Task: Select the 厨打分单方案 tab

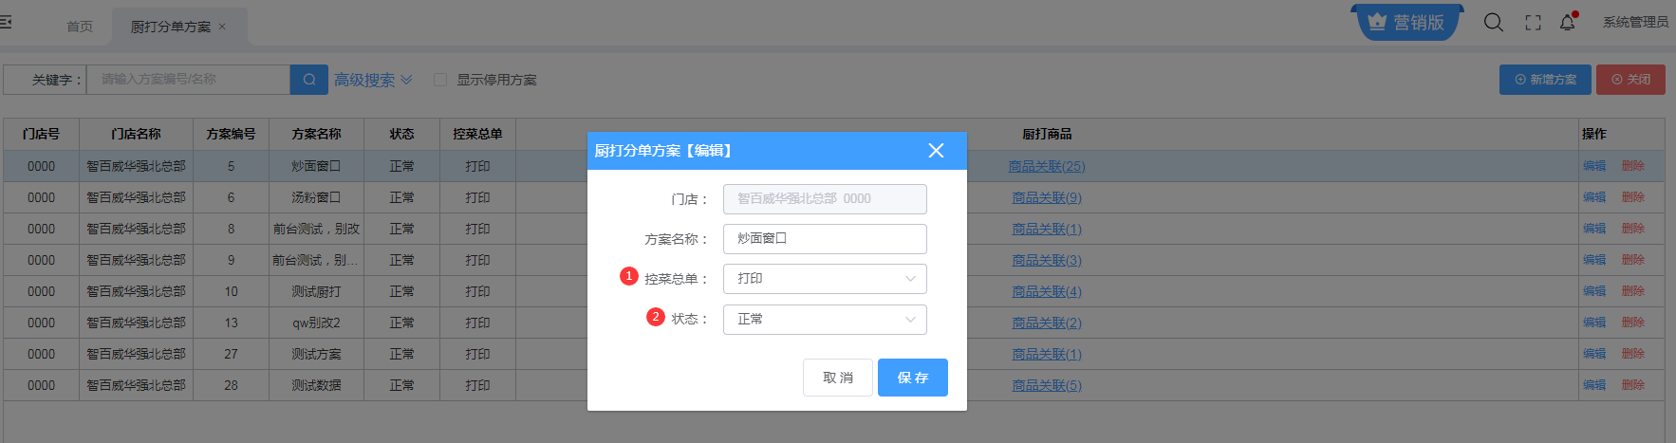Action: pos(171,27)
